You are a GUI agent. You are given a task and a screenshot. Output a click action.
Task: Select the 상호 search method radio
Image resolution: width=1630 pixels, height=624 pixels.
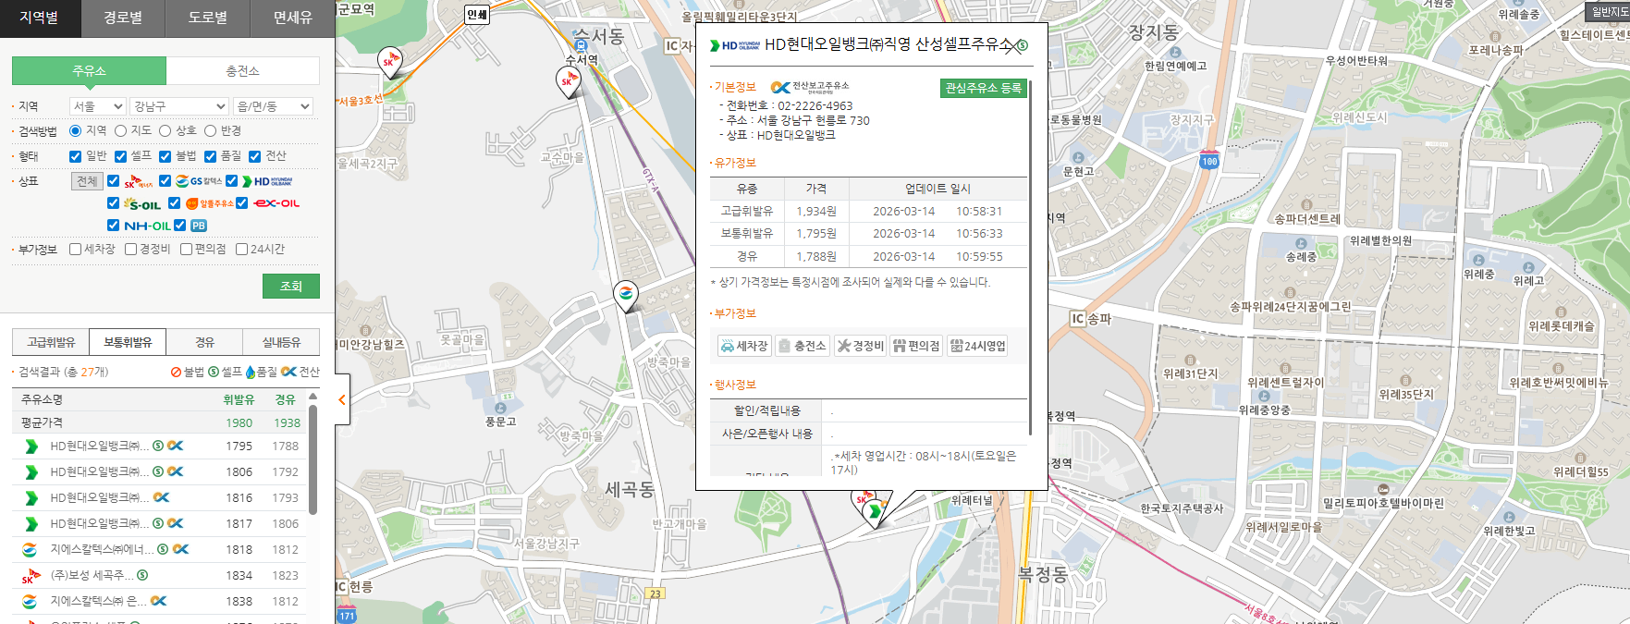[165, 131]
